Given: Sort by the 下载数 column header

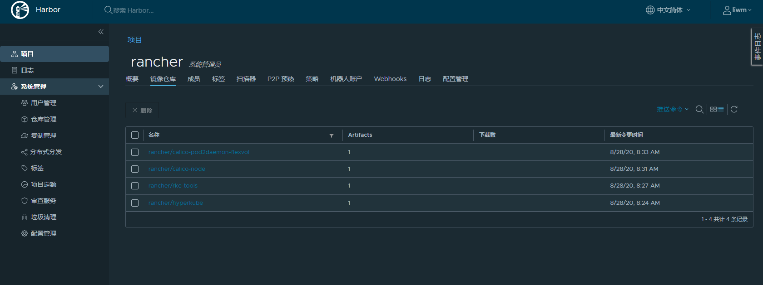Looking at the screenshot, I should [x=487, y=135].
